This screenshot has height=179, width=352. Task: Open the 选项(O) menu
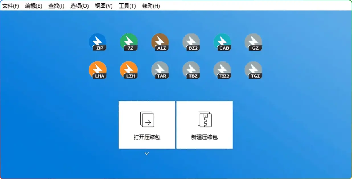pyautogui.click(x=79, y=6)
